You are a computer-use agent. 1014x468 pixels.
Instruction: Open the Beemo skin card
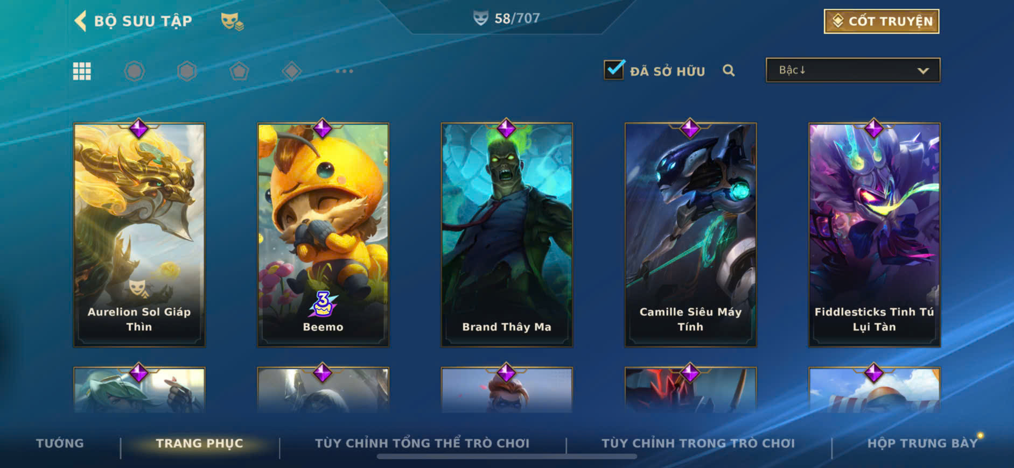(323, 235)
